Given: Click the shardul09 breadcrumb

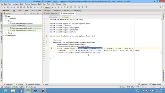Looking at the screenshot, I should pyautogui.click(x=56, y=11).
